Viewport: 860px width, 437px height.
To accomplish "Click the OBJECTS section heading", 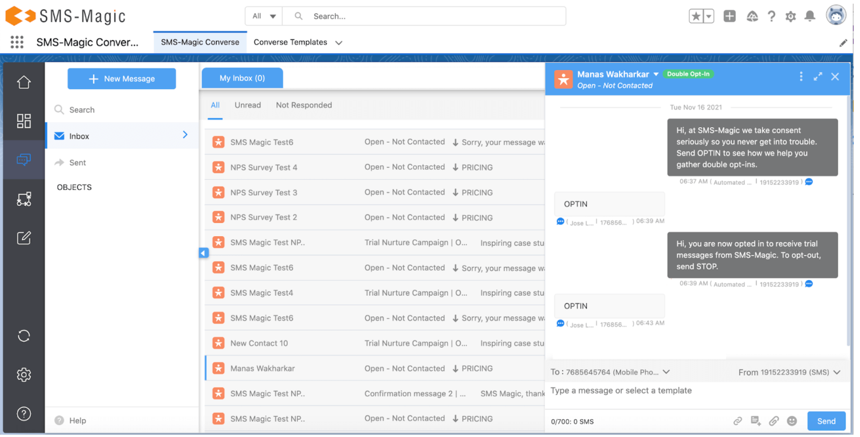I will (74, 187).
